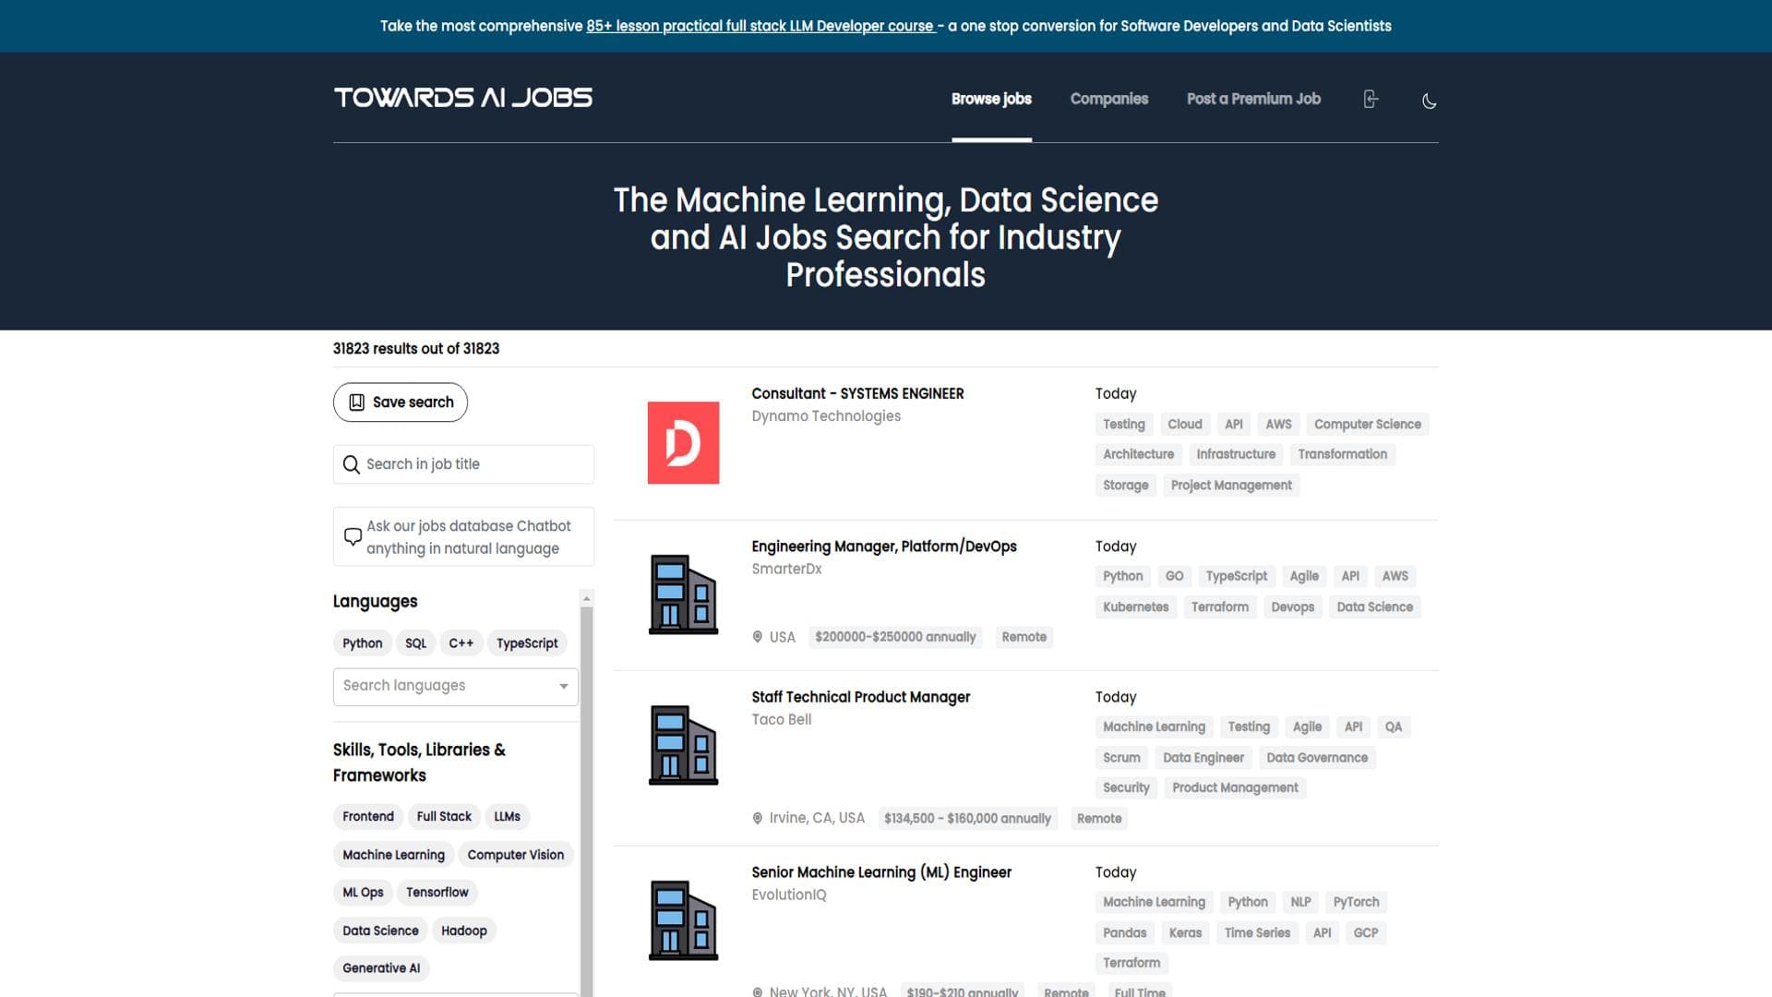Screen dimensions: 1772x997
Task: Click the Dynamo Technologies company logo
Action: click(x=683, y=442)
